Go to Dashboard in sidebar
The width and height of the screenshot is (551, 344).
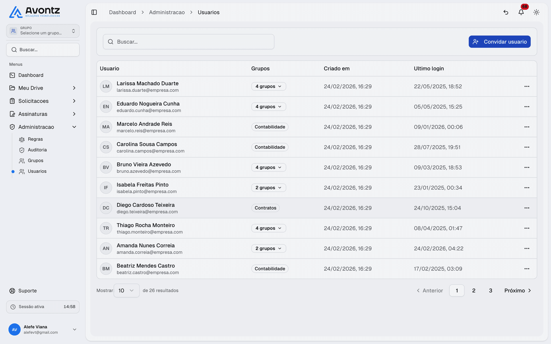point(31,75)
